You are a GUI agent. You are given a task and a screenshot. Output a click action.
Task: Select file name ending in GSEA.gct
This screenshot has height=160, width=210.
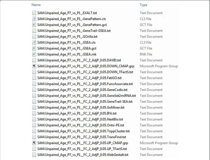click(67, 48)
